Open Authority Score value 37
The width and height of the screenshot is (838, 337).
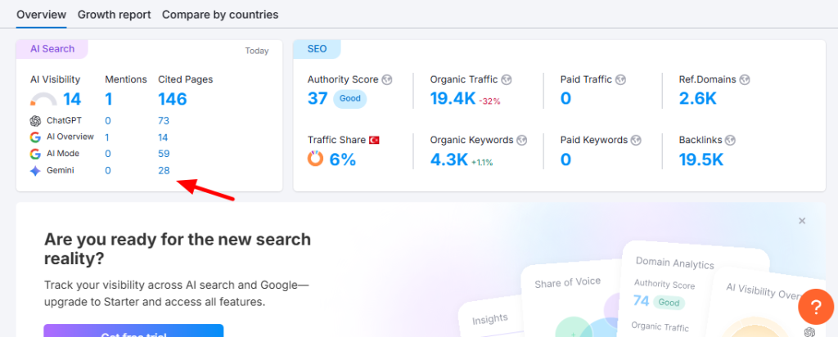click(x=318, y=99)
